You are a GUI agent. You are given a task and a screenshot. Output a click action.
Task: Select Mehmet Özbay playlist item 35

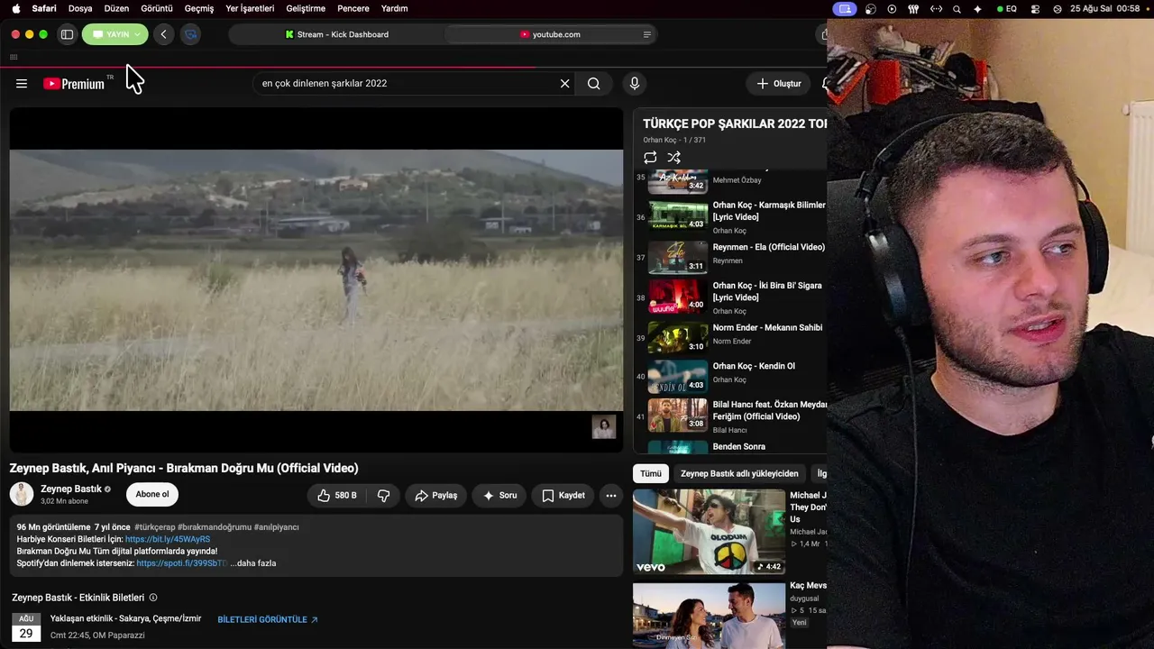click(x=730, y=179)
